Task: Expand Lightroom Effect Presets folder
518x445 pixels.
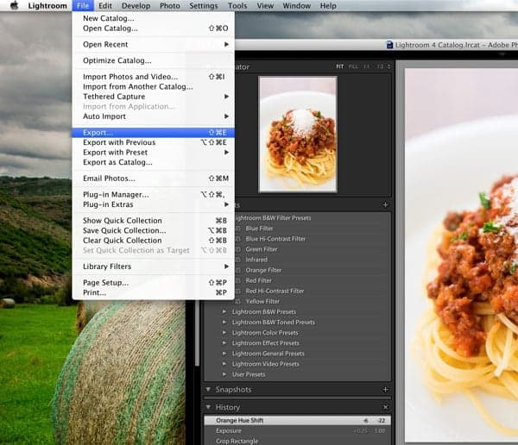Action: coord(224,343)
